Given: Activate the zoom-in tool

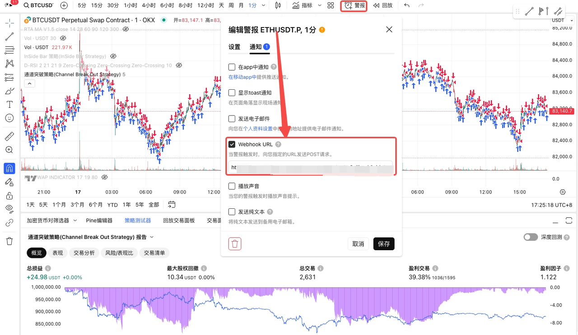Looking at the screenshot, I should pyautogui.click(x=9, y=150).
